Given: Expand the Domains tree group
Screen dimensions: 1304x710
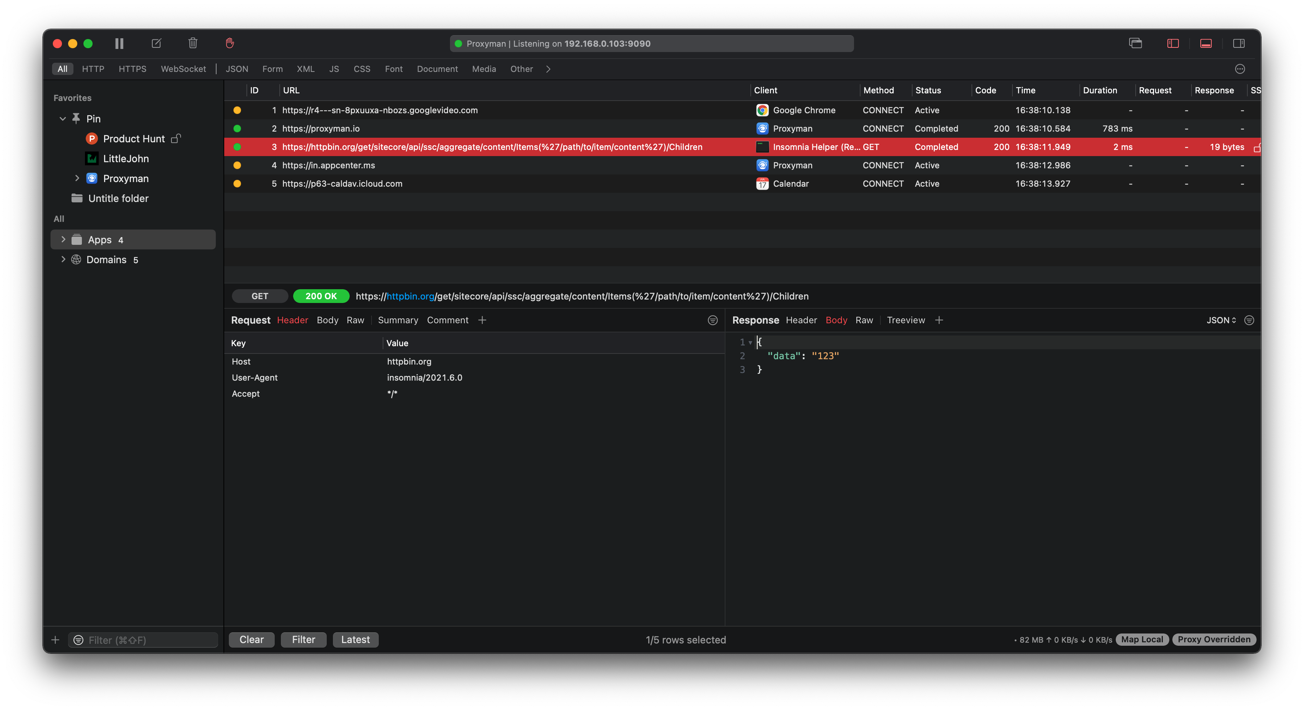Looking at the screenshot, I should 63,259.
